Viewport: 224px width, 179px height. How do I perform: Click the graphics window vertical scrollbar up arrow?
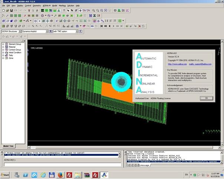pos(222,41)
